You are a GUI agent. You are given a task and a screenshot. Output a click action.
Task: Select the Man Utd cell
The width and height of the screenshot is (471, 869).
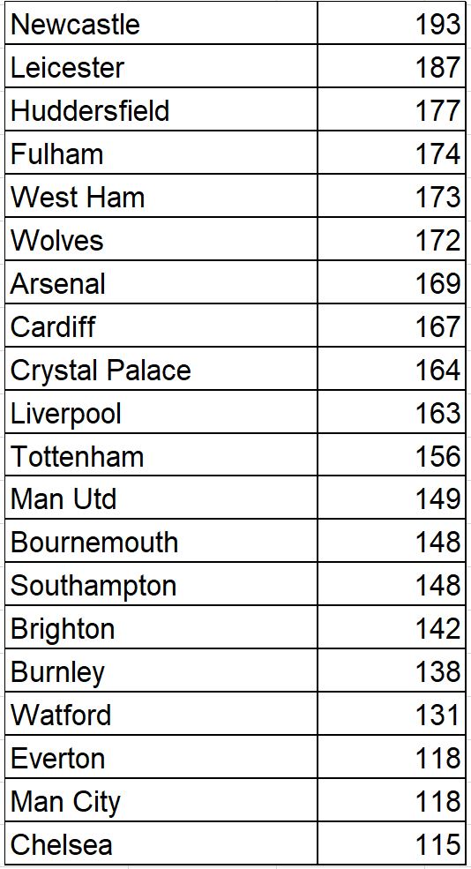161,498
